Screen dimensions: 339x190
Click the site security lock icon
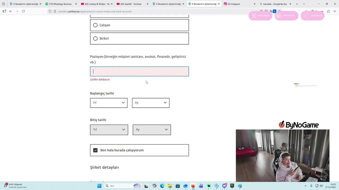[55, 11]
